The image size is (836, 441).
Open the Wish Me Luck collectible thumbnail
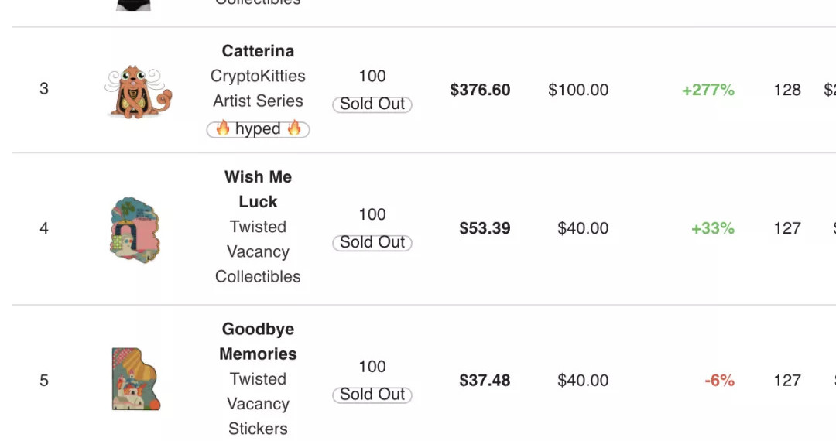point(135,230)
